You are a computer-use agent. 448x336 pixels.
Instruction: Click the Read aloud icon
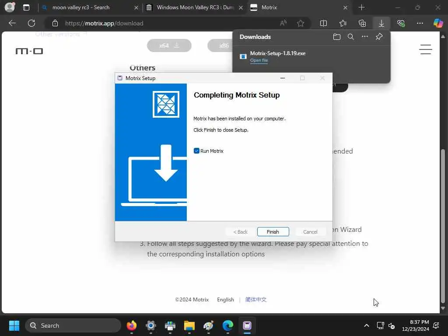click(x=283, y=23)
